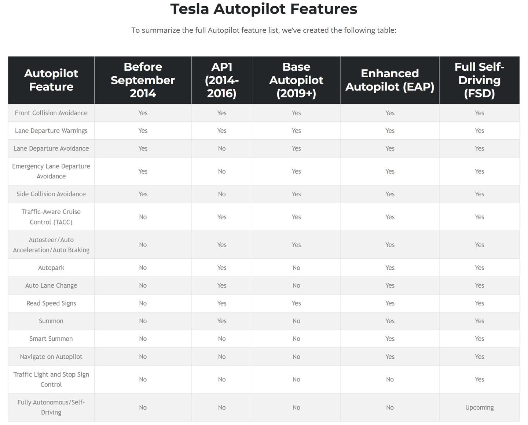Select the Front Collision Avoidance row label
The height and width of the screenshot is (425, 528).
[51, 113]
